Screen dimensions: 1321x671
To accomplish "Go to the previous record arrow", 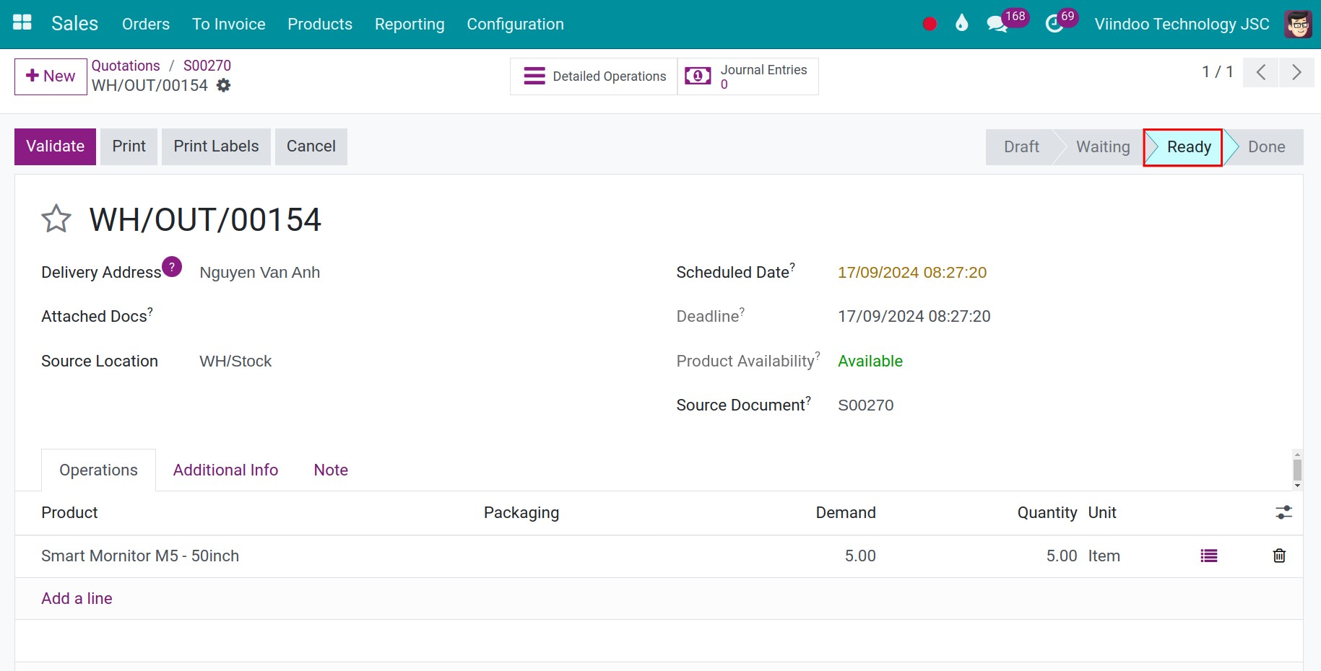I will click(x=1261, y=72).
